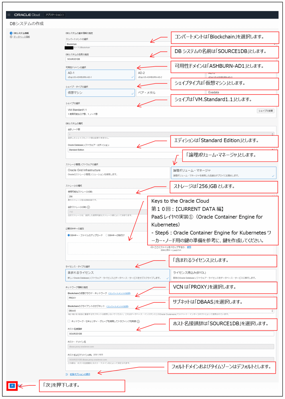Click コンパートメントの変更 link beside 仮想クラウド・ネットワーク

[119, 293]
